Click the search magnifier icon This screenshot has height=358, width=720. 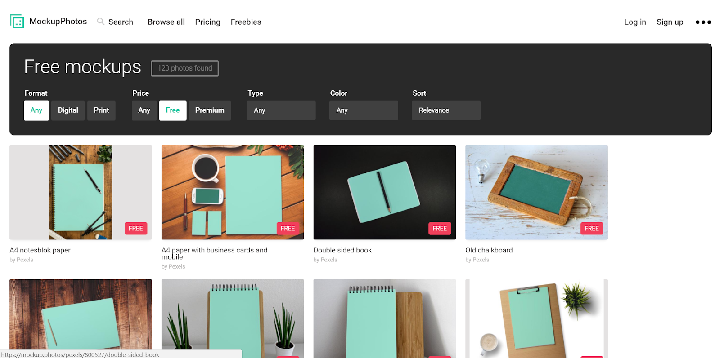tap(101, 22)
